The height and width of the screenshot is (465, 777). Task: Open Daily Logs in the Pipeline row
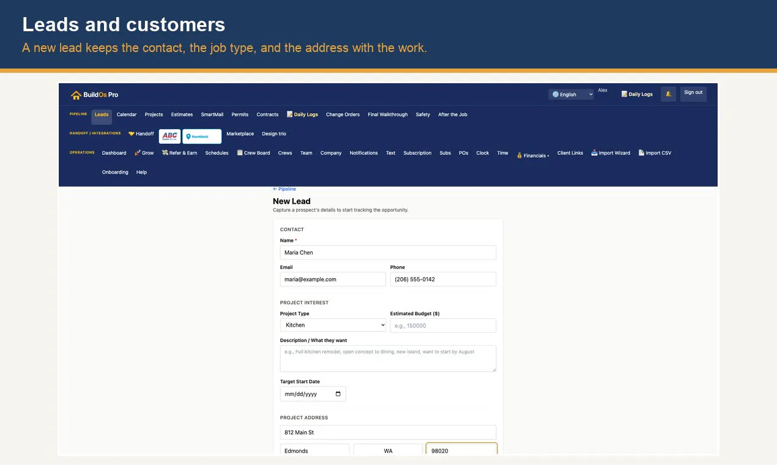click(302, 114)
